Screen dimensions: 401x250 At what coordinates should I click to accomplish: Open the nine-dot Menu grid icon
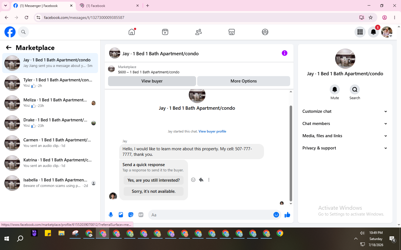click(x=360, y=32)
